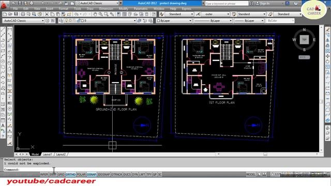Click the Help icon in the title bar
Viewport: 331px width, 186px height.
296,3
